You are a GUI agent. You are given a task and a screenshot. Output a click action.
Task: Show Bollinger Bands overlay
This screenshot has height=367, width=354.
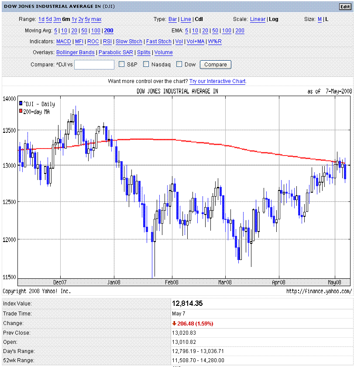coord(75,52)
